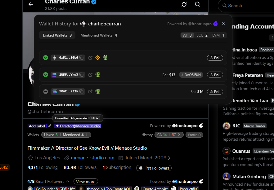
Task: Click the Director@Menace Studio label
Action: [78, 126]
